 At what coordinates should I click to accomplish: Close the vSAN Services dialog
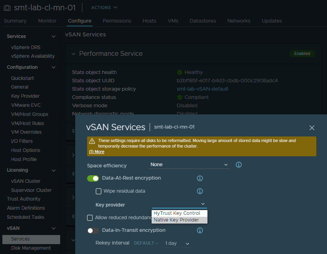pos(312,128)
